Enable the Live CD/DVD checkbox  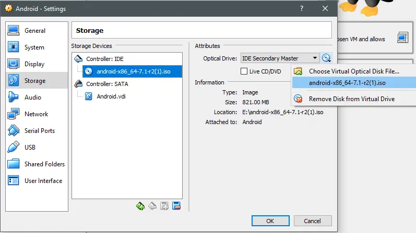click(x=244, y=71)
